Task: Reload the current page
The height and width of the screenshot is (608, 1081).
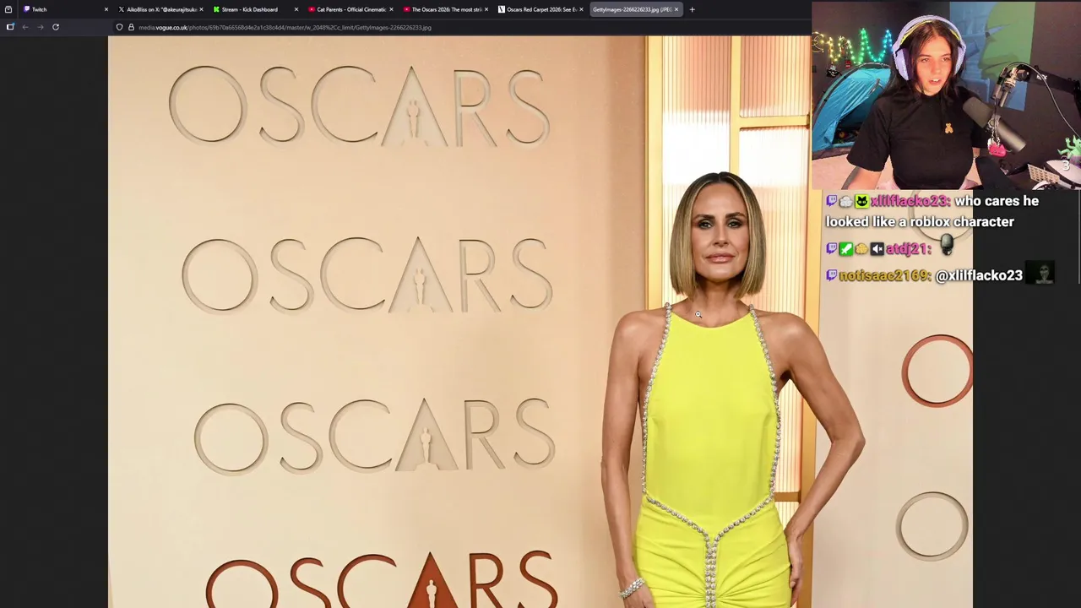Action: pyautogui.click(x=56, y=27)
